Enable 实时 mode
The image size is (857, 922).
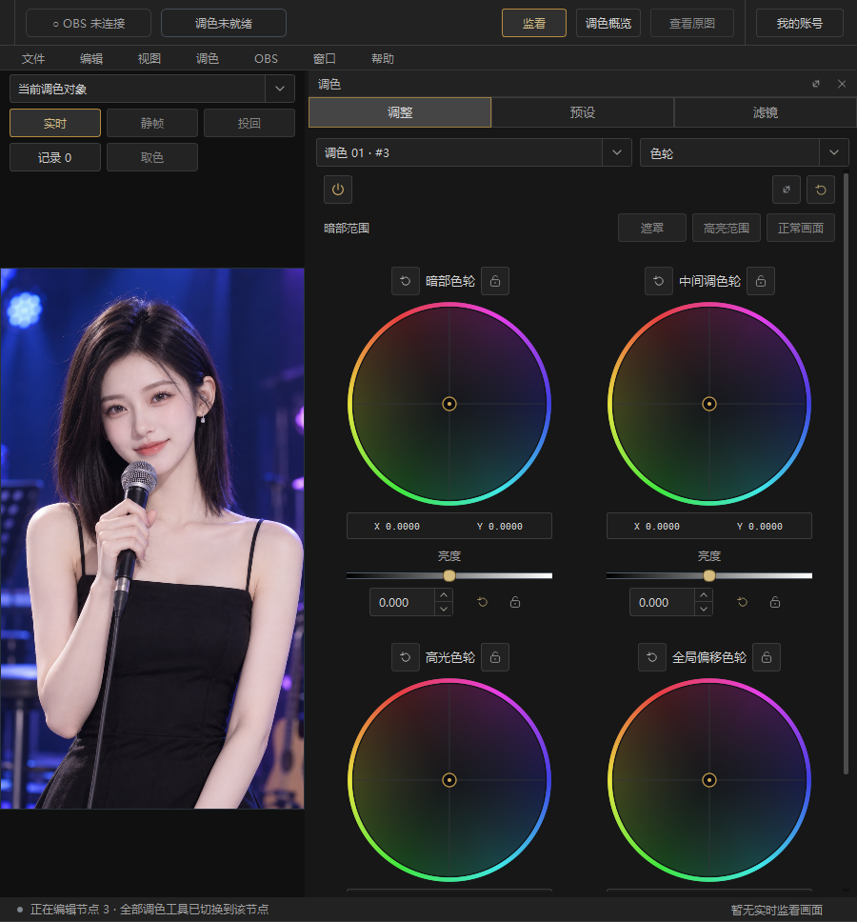point(55,124)
